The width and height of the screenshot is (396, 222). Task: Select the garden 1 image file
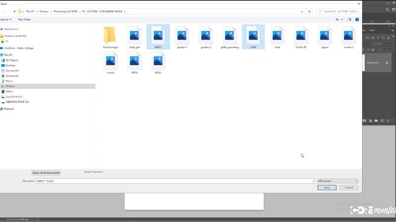182,37
